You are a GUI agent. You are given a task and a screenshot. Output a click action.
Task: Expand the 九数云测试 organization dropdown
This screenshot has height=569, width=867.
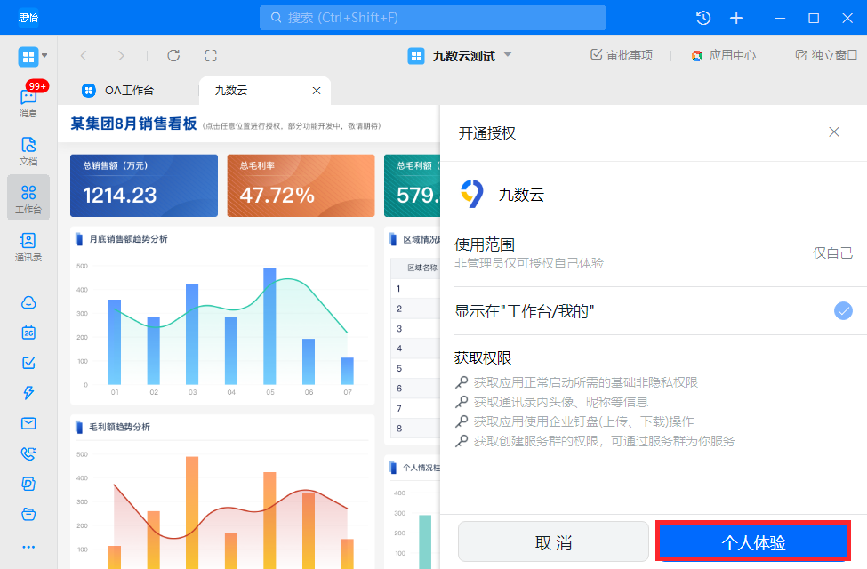click(x=508, y=55)
